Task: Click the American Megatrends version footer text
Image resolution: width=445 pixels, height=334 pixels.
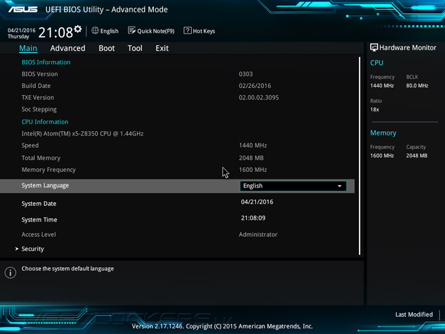Action: coord(222,327)
